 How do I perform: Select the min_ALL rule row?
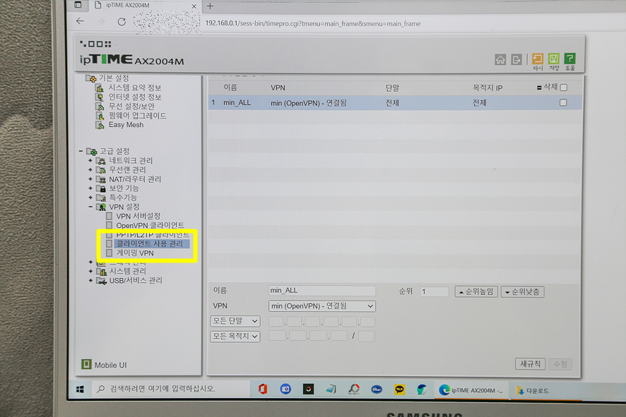(x=394, y=103)
